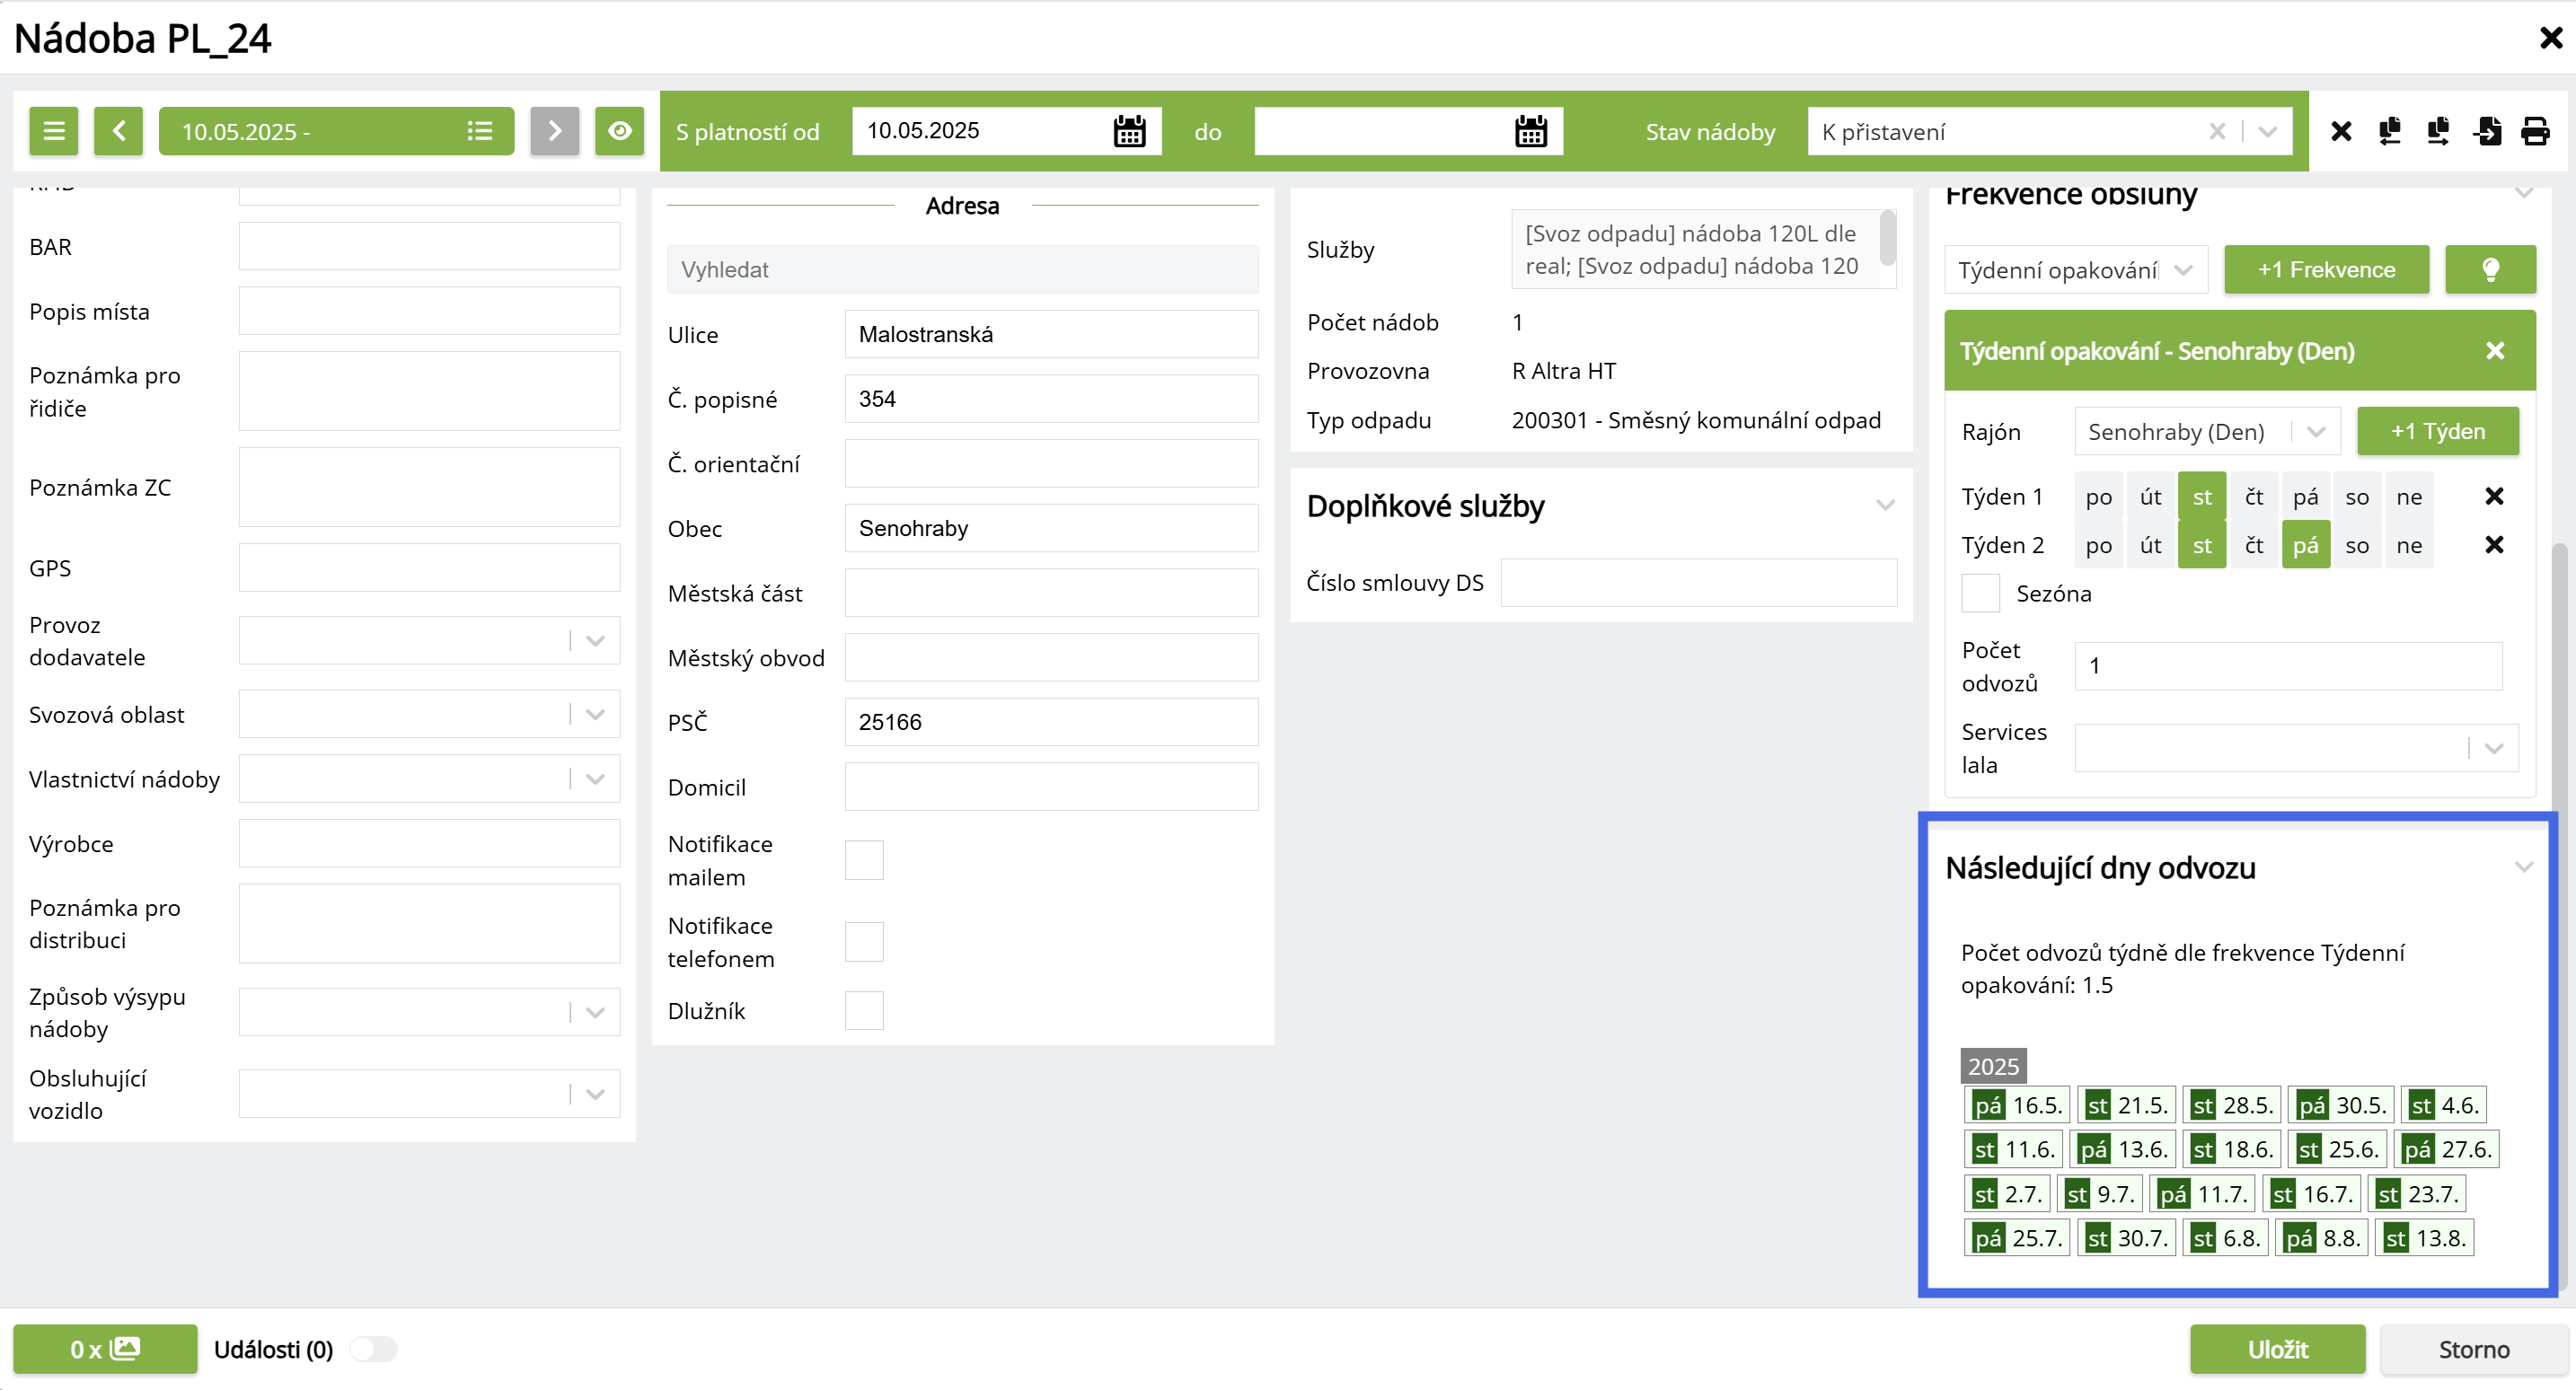Open calendar for S platností od date
The height and width of the screenshot is (1390, 2576).
(x=1129, y=131)
